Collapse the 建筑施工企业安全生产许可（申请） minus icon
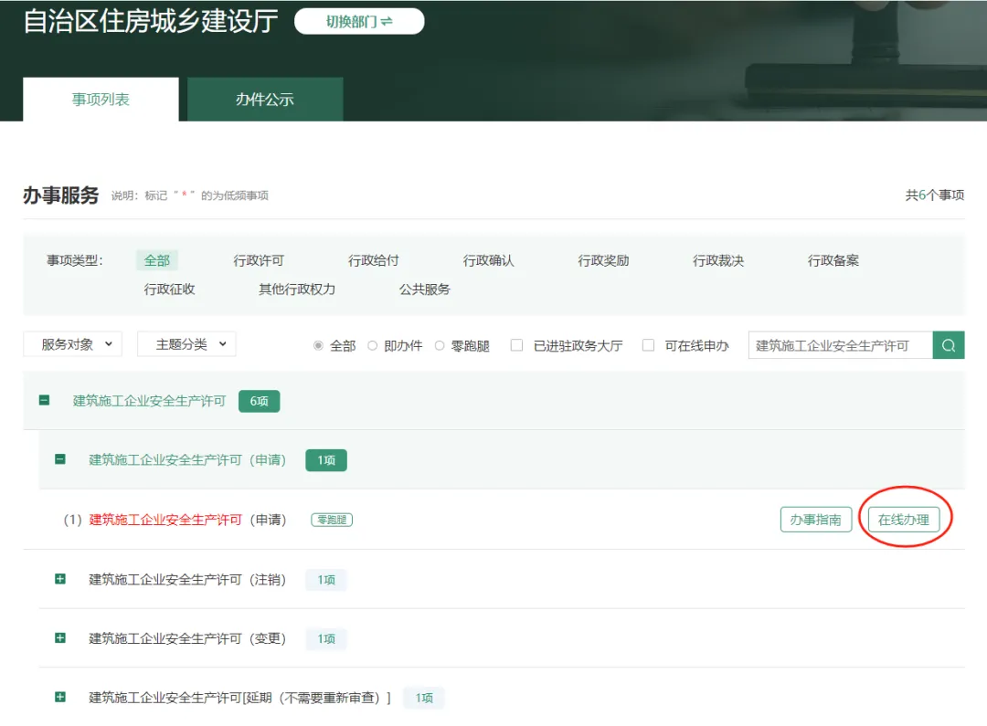Image resolution: width=987 pixels, height=726 pixels. [60, 459]
